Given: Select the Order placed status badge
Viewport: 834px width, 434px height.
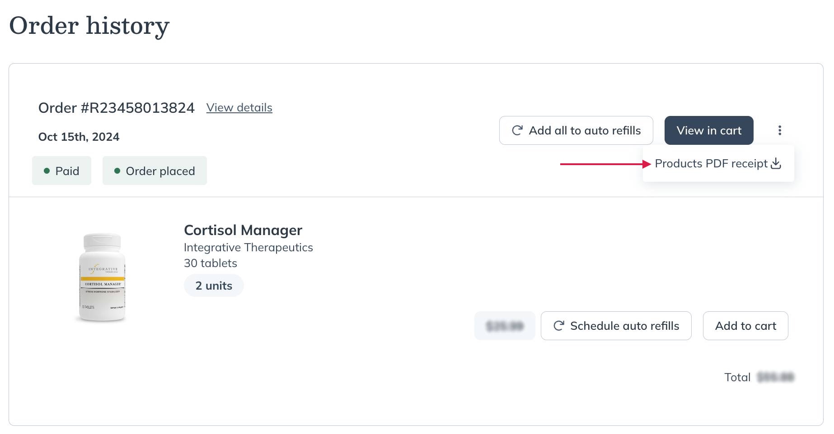Looking at the screenshot, I should coord(155,171).
